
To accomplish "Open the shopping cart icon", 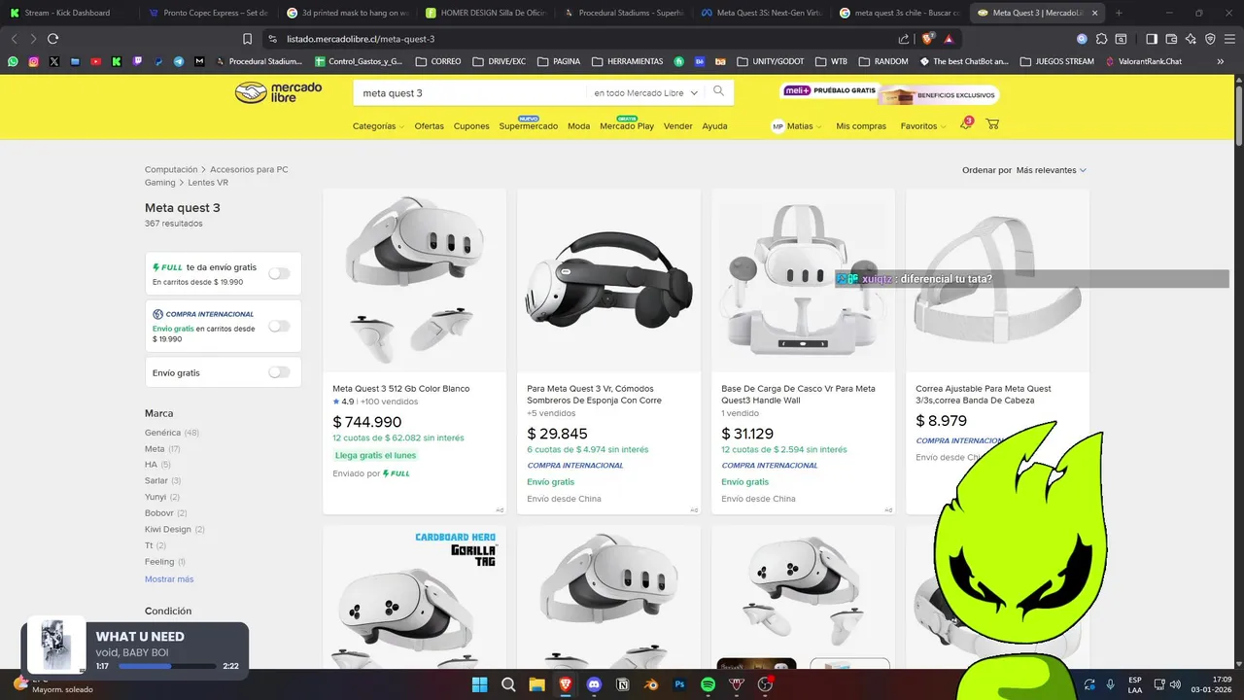I will pyautogui.click(x=992, y=124).
